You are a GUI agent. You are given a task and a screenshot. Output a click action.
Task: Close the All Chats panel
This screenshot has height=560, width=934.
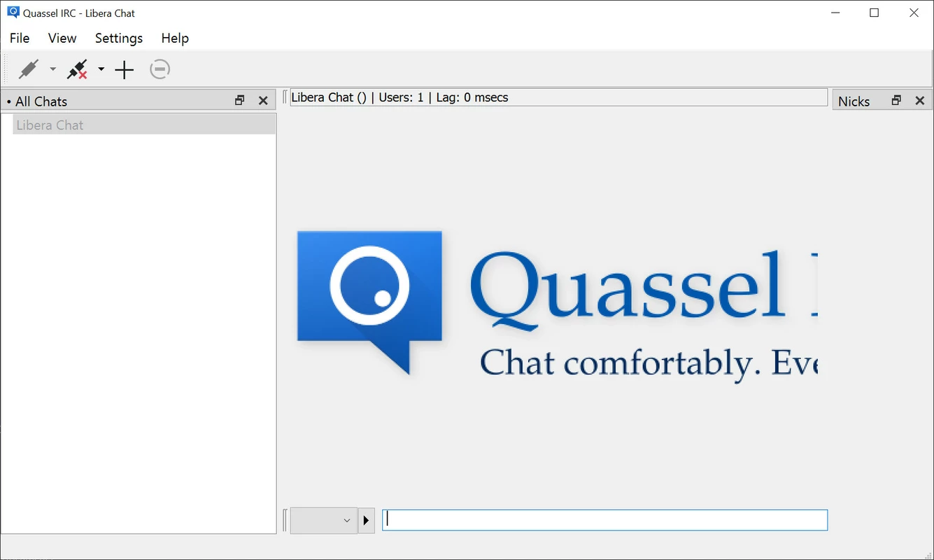[263, 101]
